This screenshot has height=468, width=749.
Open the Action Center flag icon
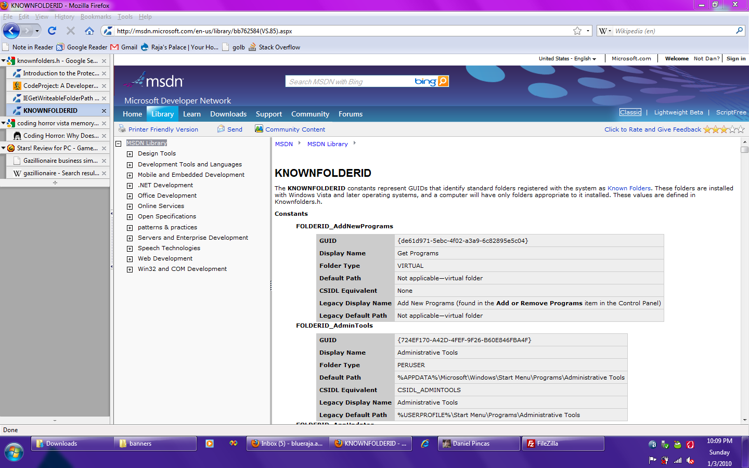pyautogui.click(x=652, y=460)
